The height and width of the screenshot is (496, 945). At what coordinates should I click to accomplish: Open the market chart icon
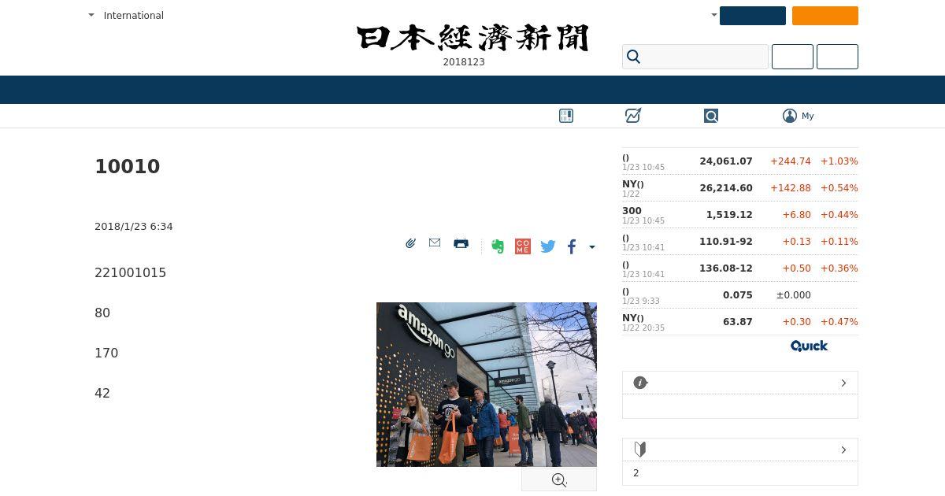point(633,116)
